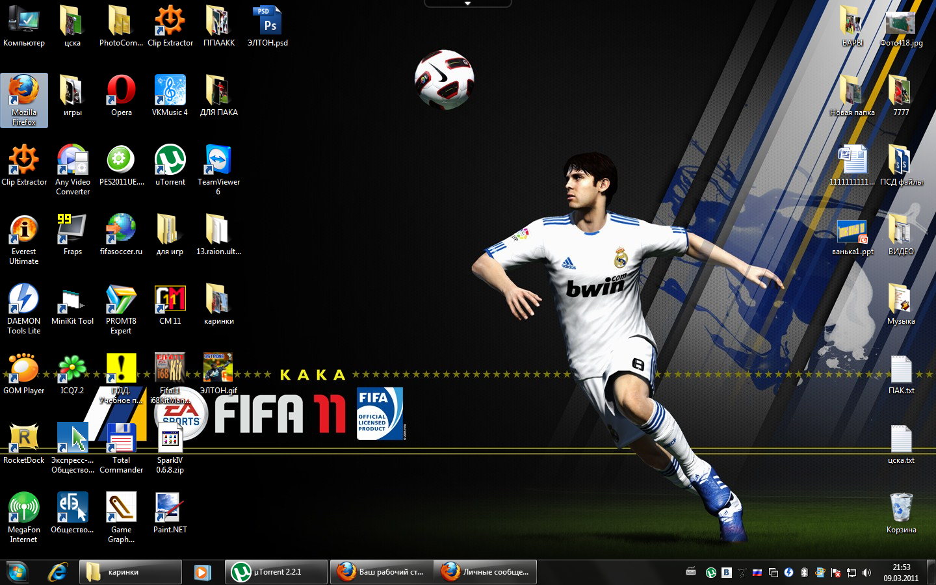Screen dimensions: 936x585
Task: Click the Internet Explorer taskbar button
Action: (x=58, y=572)
